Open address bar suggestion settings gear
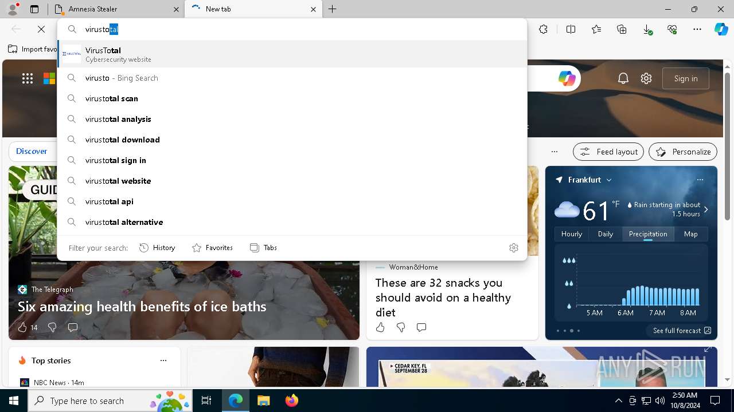The width and height of the screenshot is (734, 412). tap(514, 248)
